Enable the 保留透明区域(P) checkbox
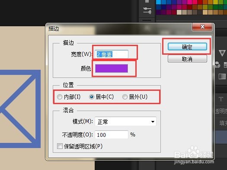The image size is (227, 170). tap(60, 146)
